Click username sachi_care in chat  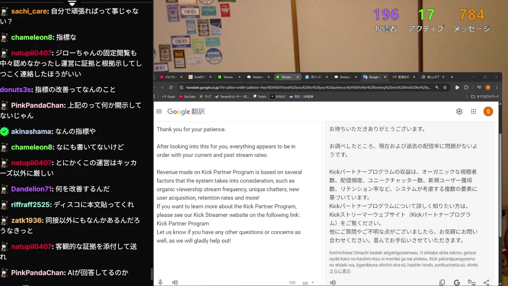(29, 11)
